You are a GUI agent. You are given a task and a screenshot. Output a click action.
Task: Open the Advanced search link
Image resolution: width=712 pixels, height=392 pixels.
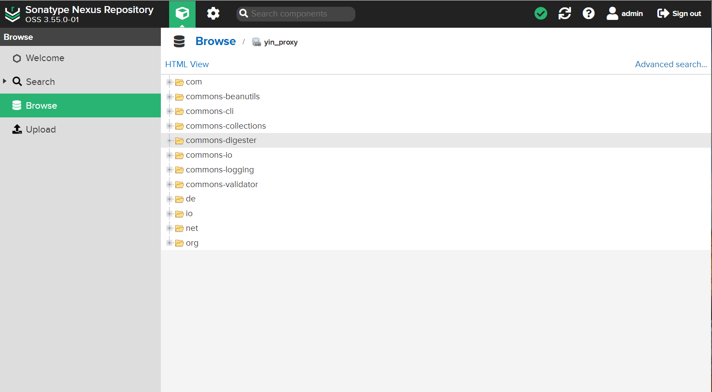click(x=671, y=64)
